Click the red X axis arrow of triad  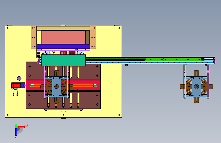[x=21, y=127]
